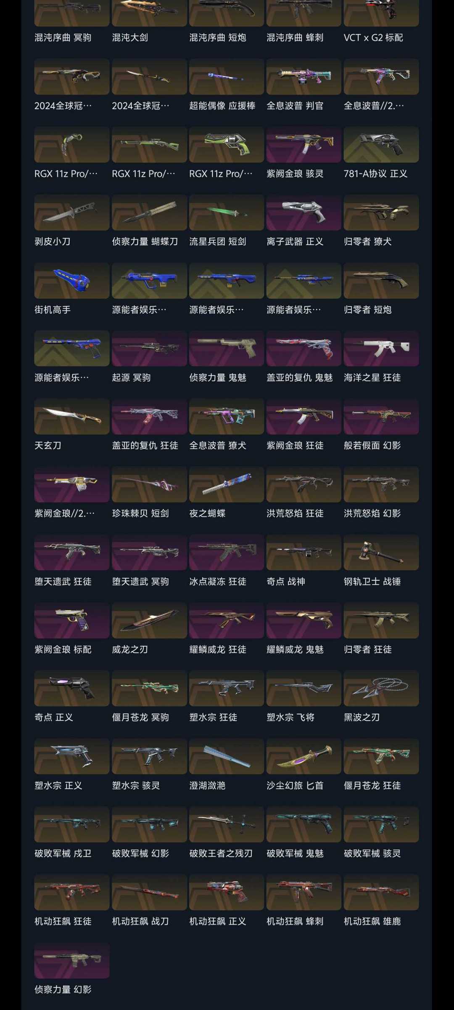Screen dimensions: 454x1010
Task: Click the 天玄刀 blade thumbnail
Action: pyautogui.click(x=72, y=417)
